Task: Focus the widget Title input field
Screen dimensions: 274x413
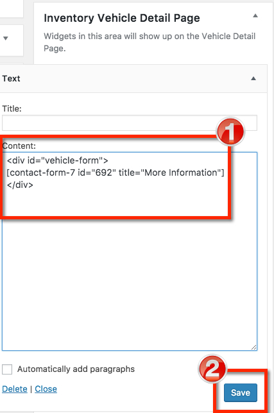Action: pos(130,122)
